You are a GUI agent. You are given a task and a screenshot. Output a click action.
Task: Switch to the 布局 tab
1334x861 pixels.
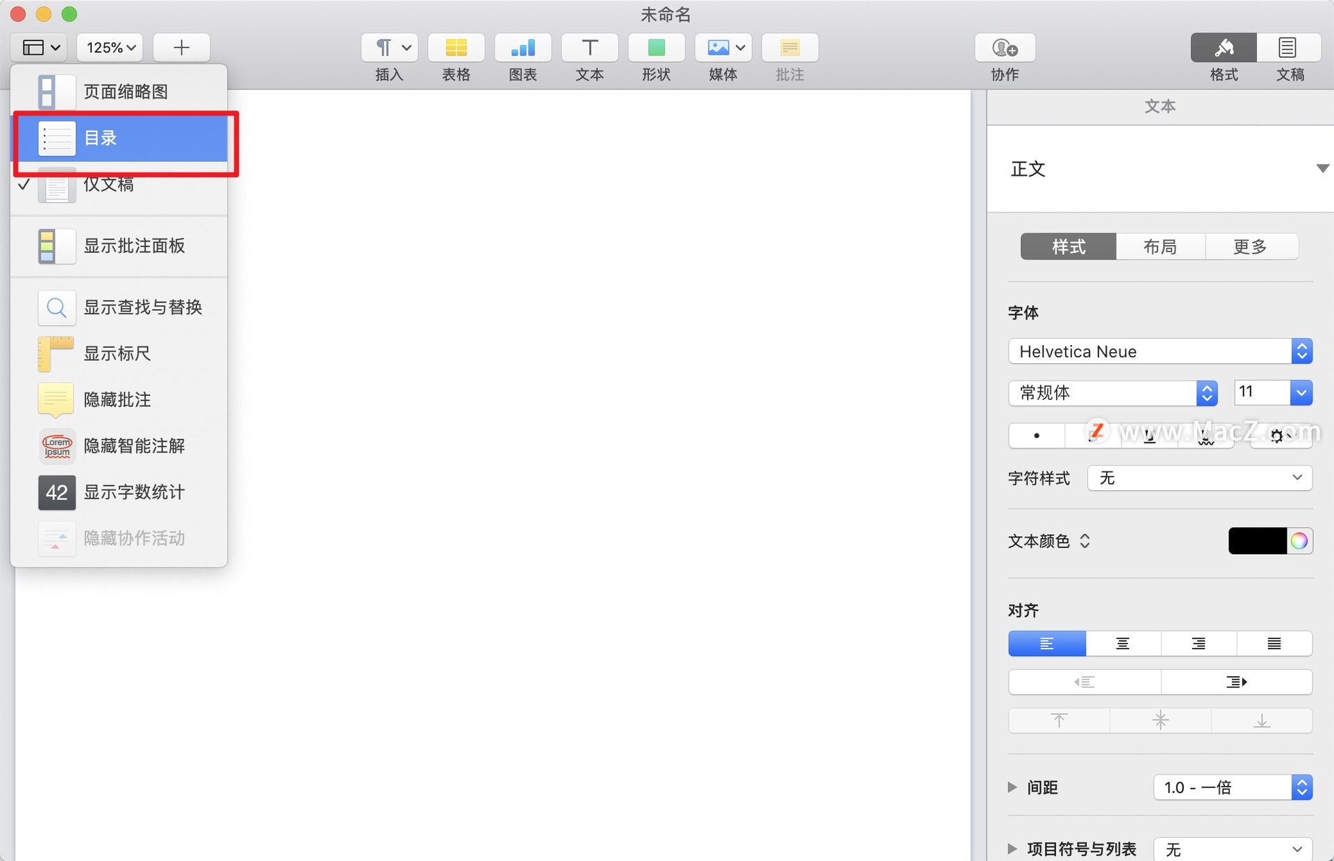tap(1160, 246)
